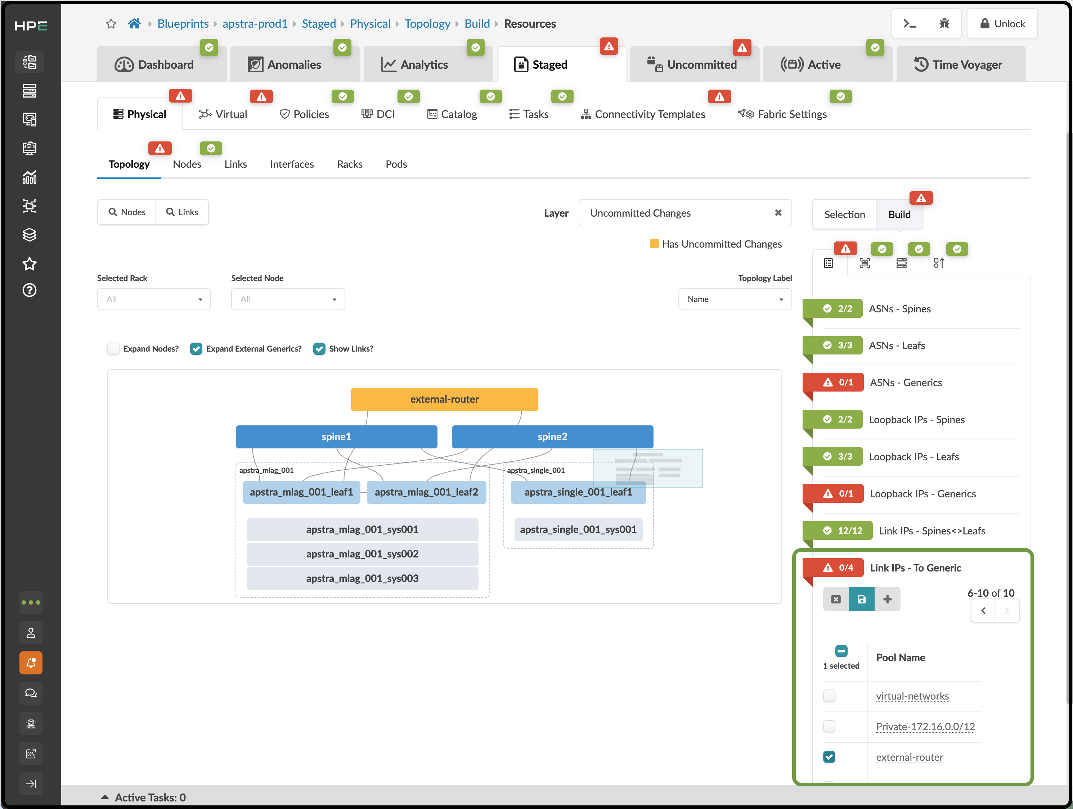Open the command-line terminal icon

pyautogui.click(x=910, y=23)
